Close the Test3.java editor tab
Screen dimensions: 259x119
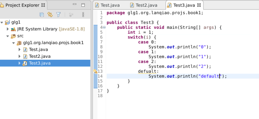click(x=199, y=5)
